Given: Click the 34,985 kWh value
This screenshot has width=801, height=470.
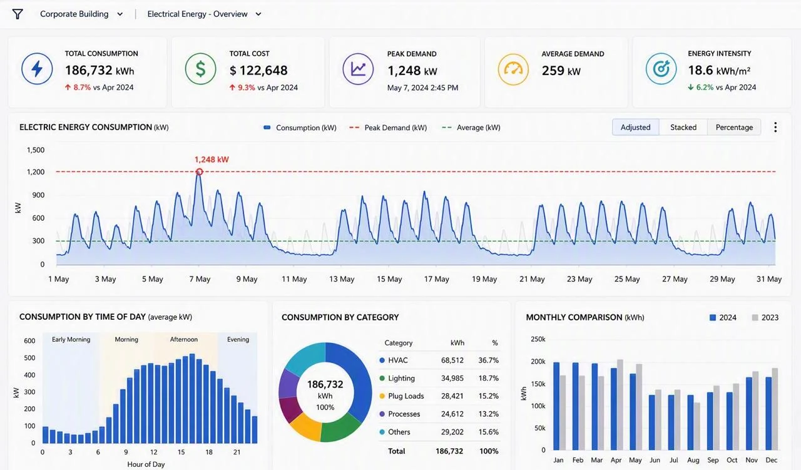Looking at the screenshot, I should [x=452, y=379].
